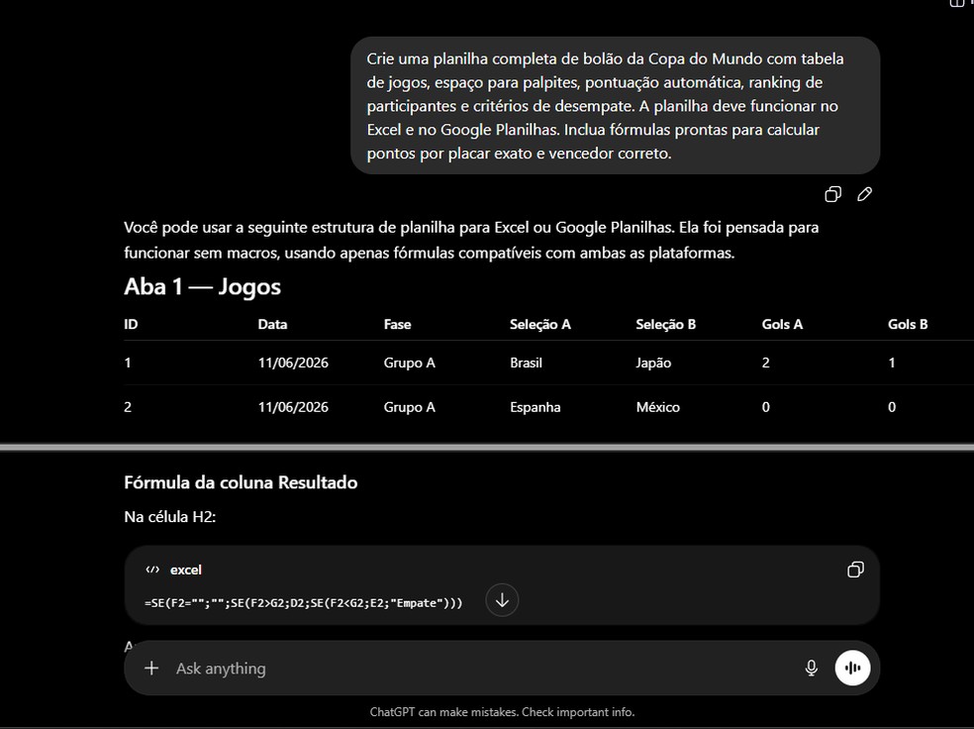The height and width of the screenshot is (729, 974).
Task: Click the excel language label
Action: [x=186, y=570]
